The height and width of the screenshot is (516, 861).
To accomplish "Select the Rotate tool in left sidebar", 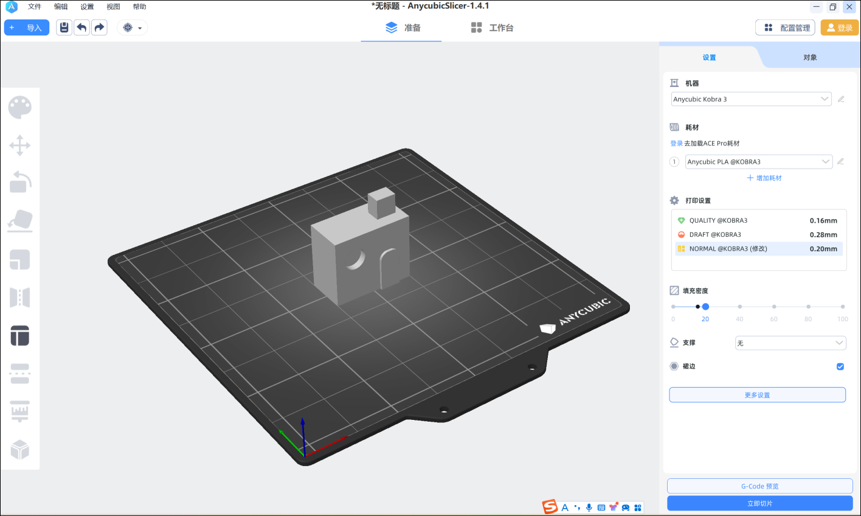I will [x=19, y=183].
